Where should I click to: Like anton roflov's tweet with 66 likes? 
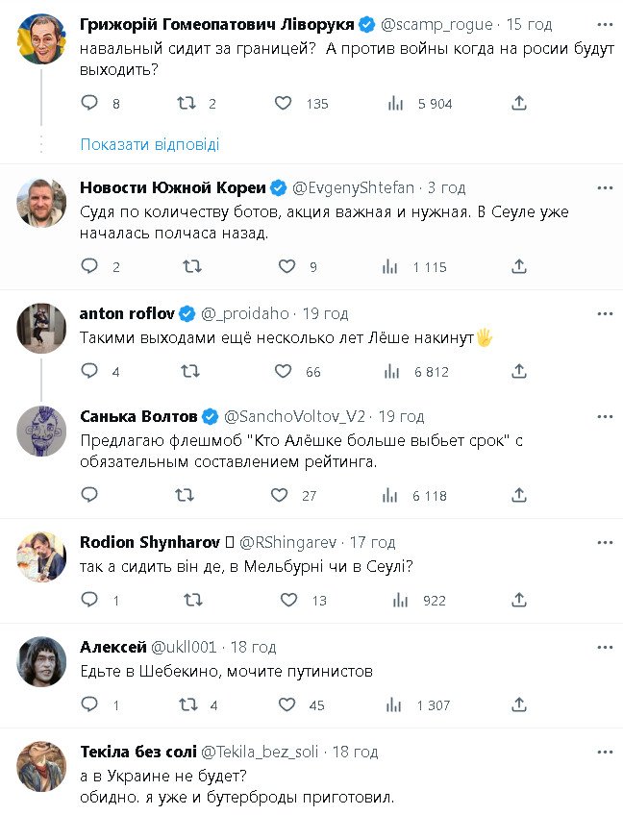pos(283,371)
